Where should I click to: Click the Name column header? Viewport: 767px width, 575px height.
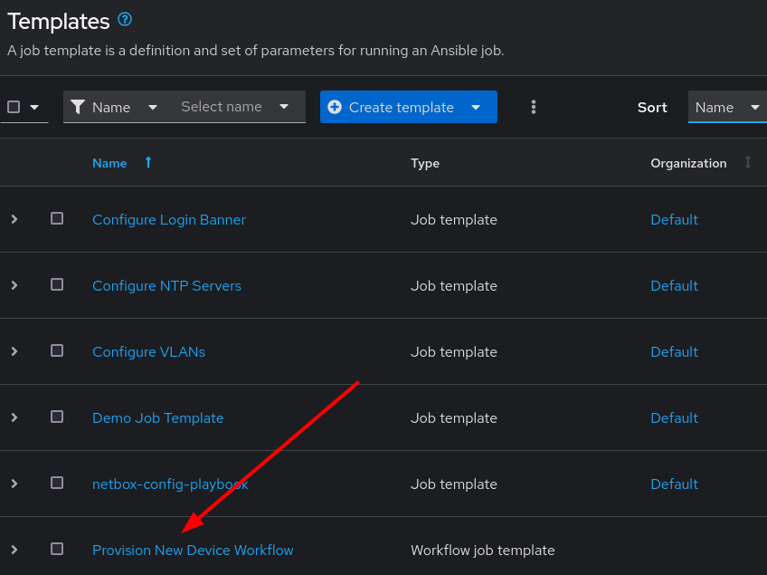pyautogui.click(x=109, y=163)
